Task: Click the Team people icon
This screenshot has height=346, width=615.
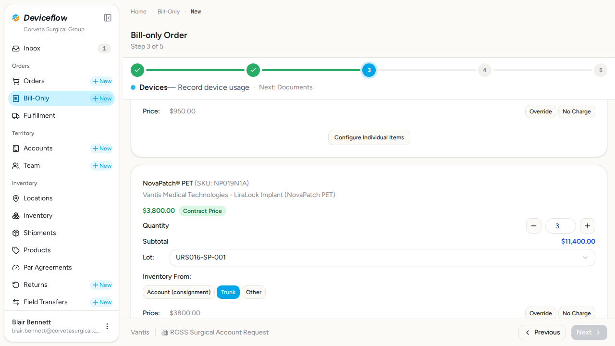Action: coord(16,166)
